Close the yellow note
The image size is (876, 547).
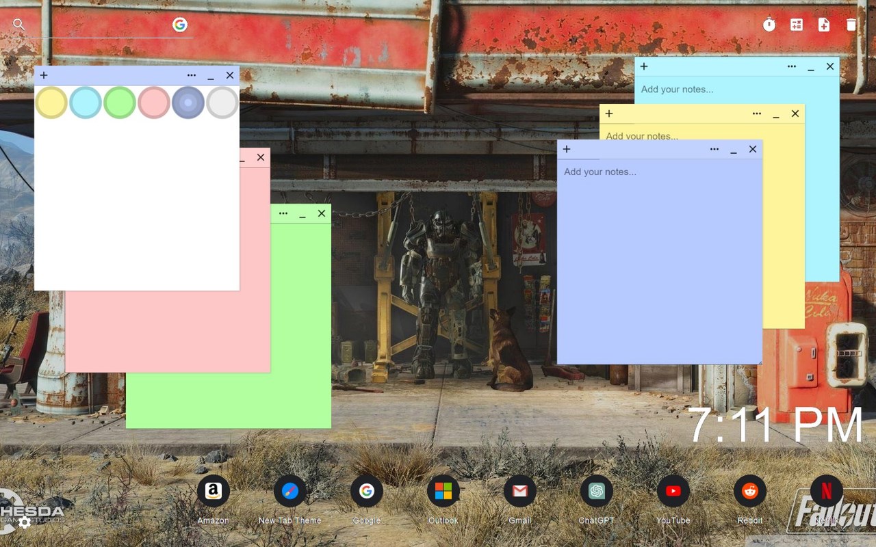(x=795, y=114)
